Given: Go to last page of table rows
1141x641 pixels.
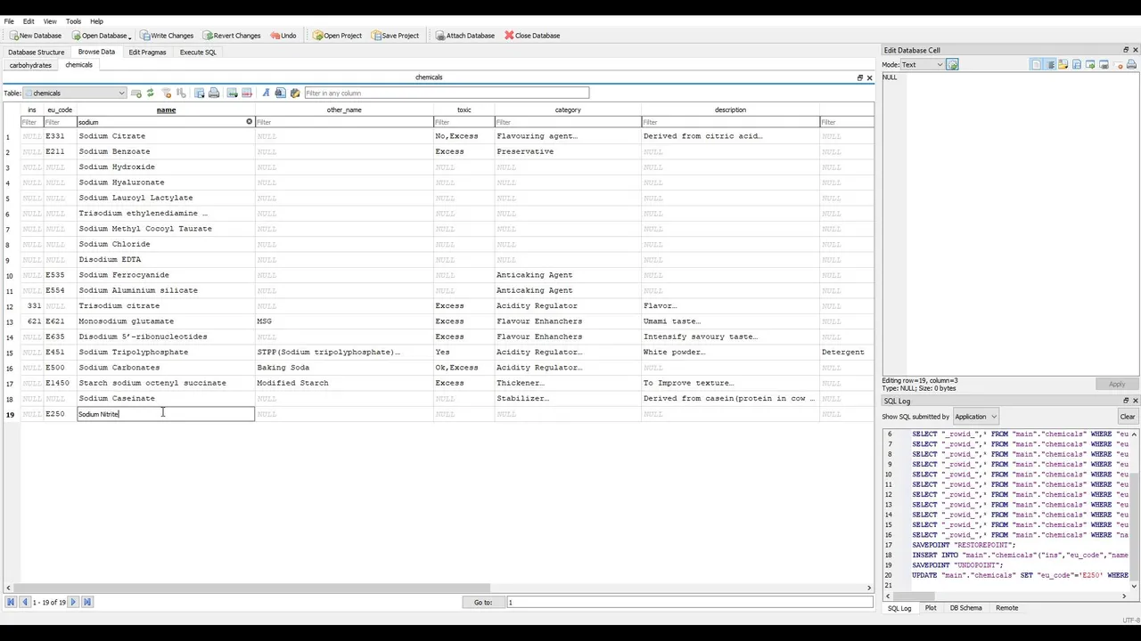Looking at the screenshot, I should (x=87, y=602).
